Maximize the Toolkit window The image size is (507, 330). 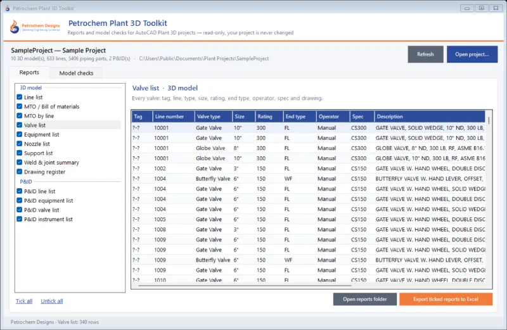tap(482, 8)
